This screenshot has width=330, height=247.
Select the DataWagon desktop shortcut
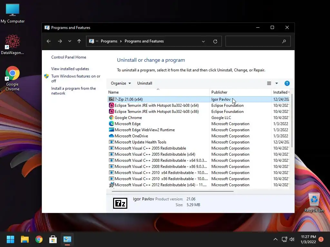click(13, 45)
